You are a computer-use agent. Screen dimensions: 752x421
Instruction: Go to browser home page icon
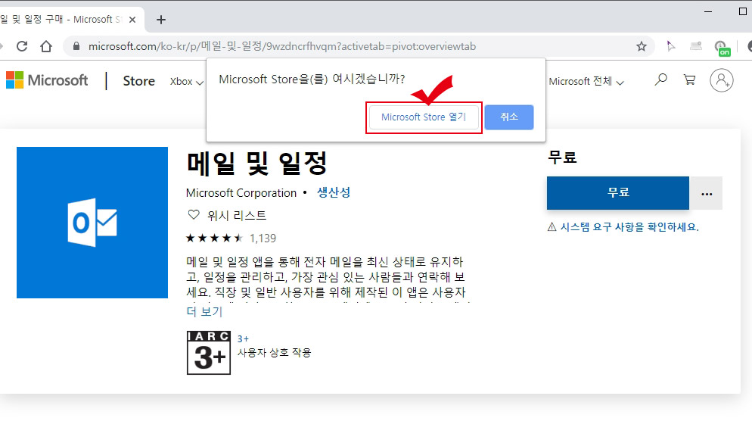(46, 46)
